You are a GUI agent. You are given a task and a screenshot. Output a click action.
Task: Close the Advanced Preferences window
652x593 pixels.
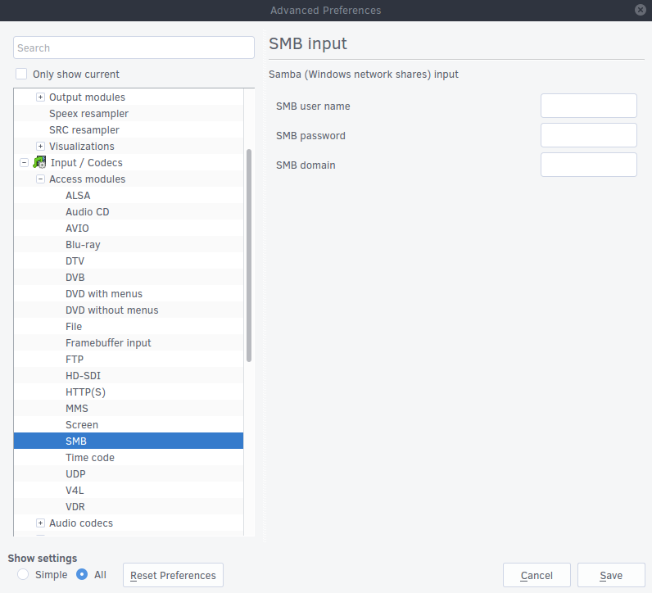[641, 10]
